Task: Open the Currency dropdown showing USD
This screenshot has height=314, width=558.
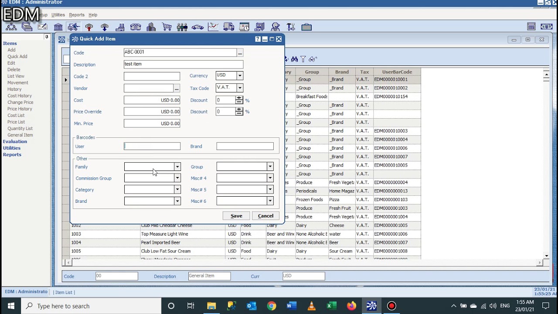Action: (239, 75)
